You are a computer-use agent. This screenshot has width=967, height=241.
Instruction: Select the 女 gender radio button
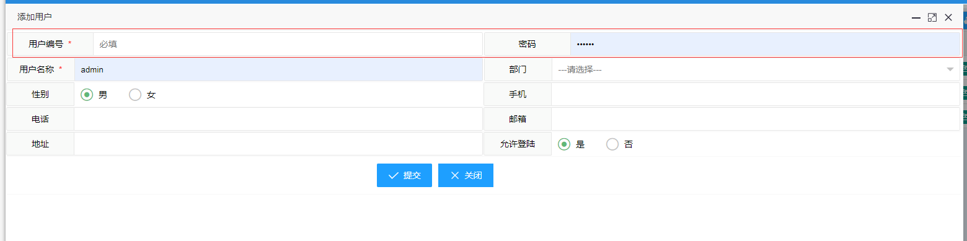[135, 95]
